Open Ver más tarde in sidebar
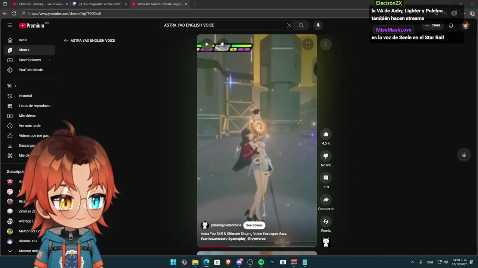 coord(29,126)
